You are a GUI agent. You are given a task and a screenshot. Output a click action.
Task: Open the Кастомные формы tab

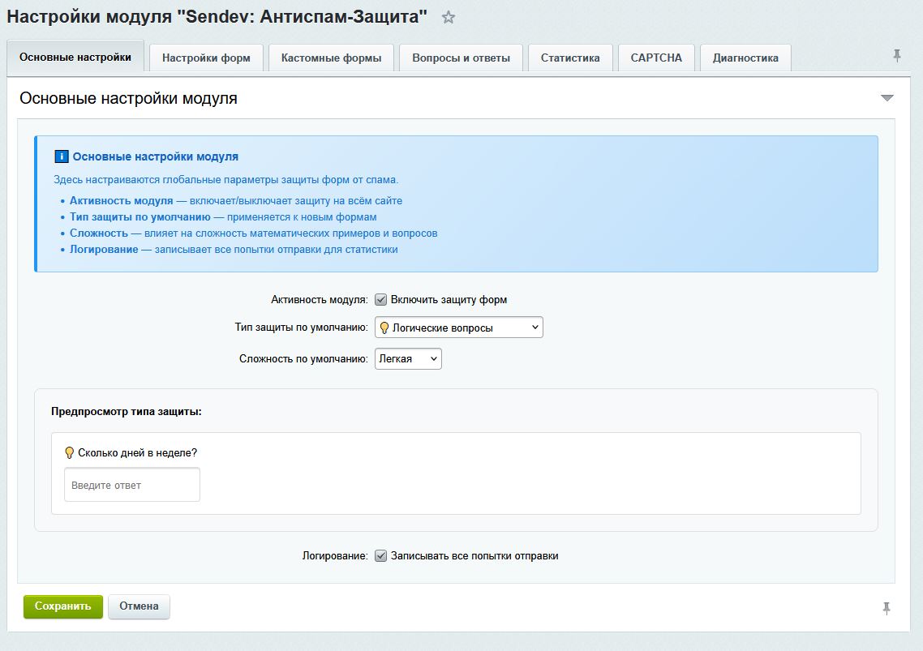(x=331, y=58)
